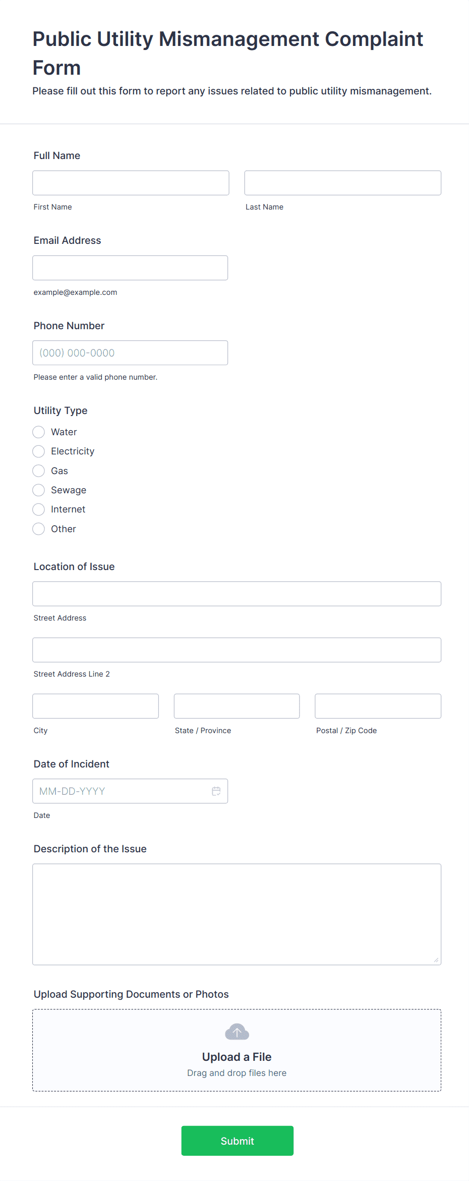Focus the City input box
Screen dimensions: 469x1181
(x=95, y=706)
